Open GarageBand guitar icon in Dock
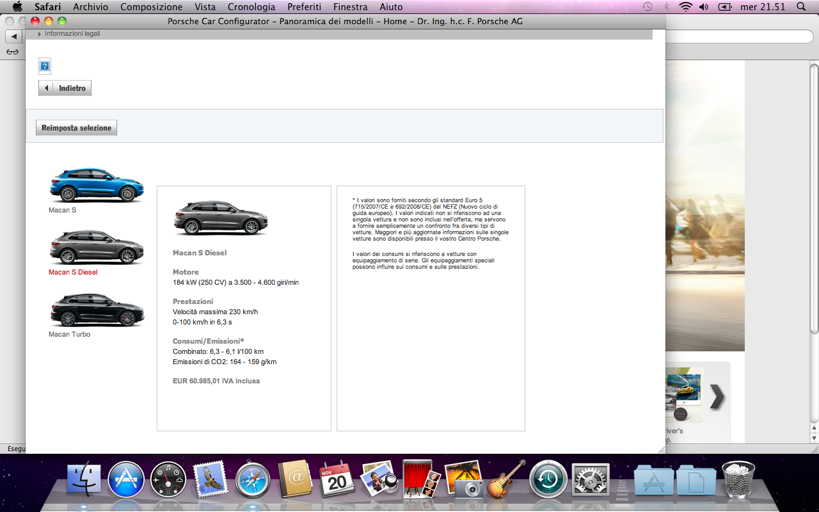 [506, 479]
